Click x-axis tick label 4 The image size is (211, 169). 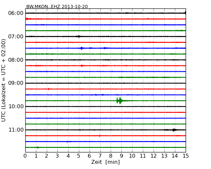(x=68, y=156)
